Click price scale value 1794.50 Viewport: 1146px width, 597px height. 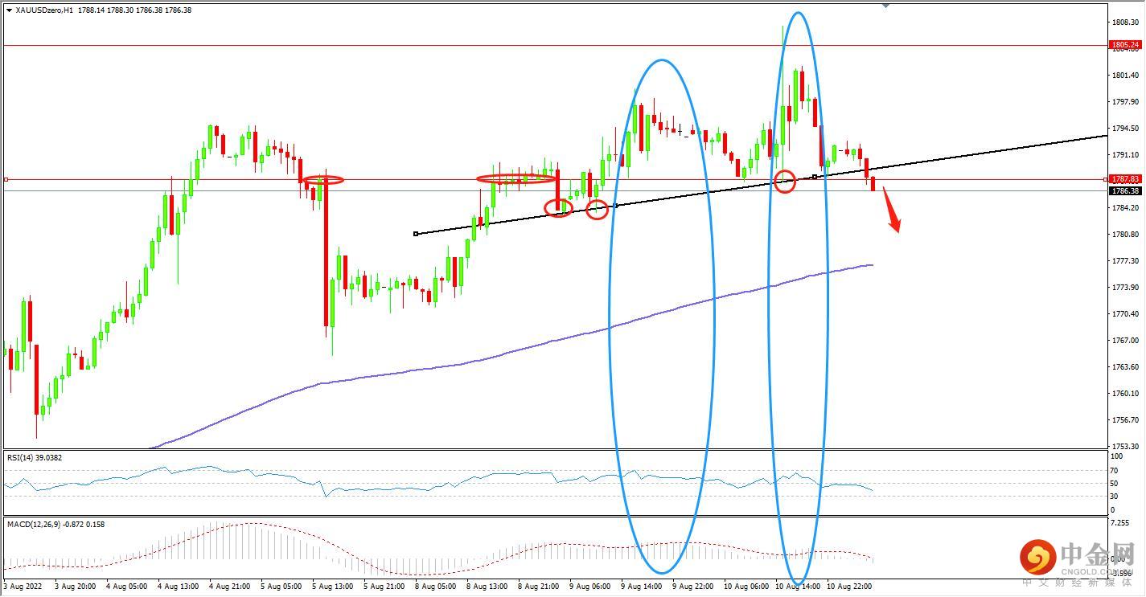pos(1123,129)
